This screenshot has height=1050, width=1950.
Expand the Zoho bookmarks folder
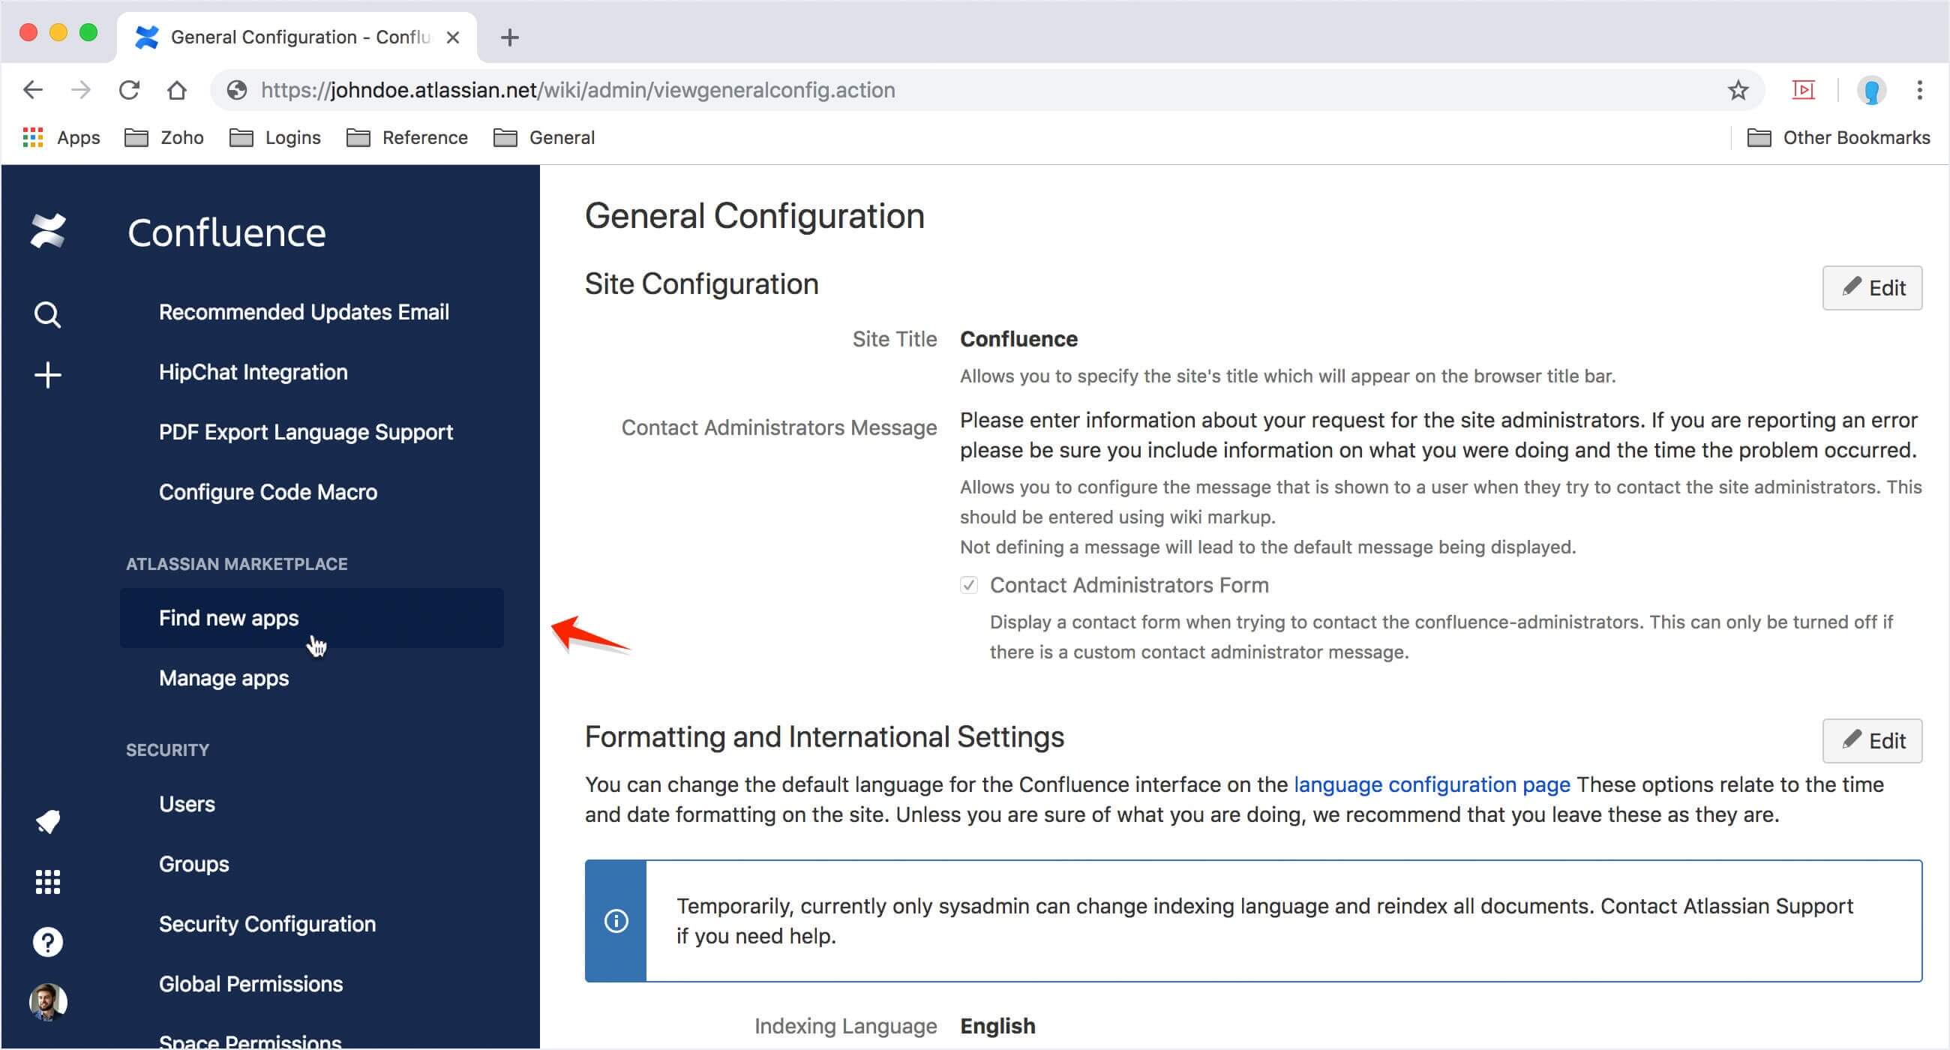(164, 138)
